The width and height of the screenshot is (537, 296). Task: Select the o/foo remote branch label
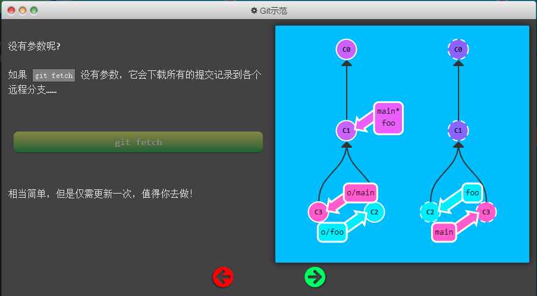point(332,232)
